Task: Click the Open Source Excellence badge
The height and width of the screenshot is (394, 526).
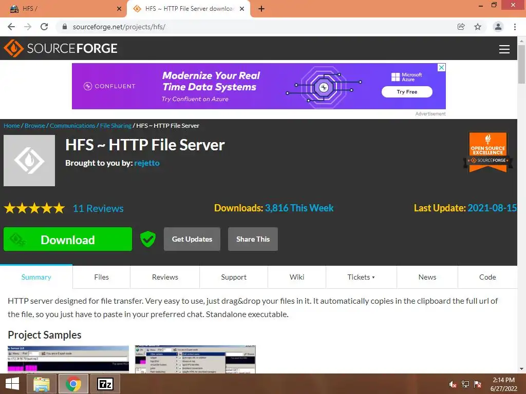Action: tap(488, 152)
